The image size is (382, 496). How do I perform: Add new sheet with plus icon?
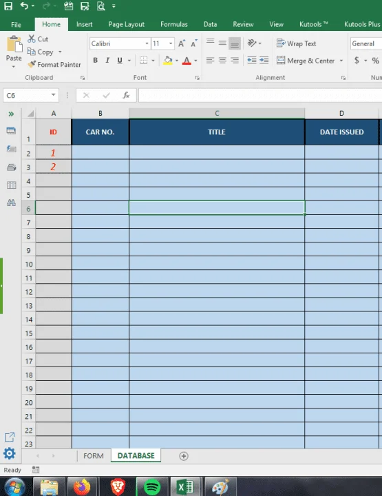point(184,456)
